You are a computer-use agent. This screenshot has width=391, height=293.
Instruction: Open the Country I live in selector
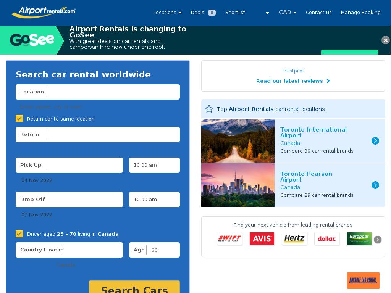click(x=69, y=250)
